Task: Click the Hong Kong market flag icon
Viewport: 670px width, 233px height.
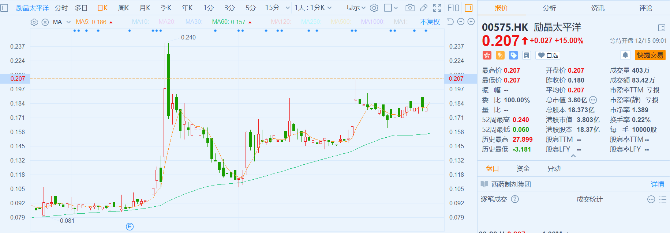Action: (487, 55)
